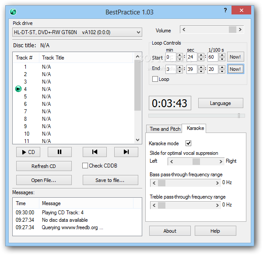Set loop End with its Now! button
263x255 pixels.
click(235, 69)
